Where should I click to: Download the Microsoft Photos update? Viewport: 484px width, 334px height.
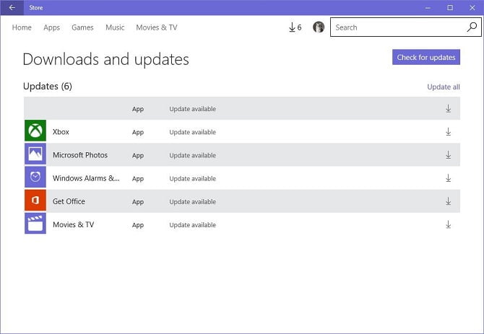coord(448,154)
